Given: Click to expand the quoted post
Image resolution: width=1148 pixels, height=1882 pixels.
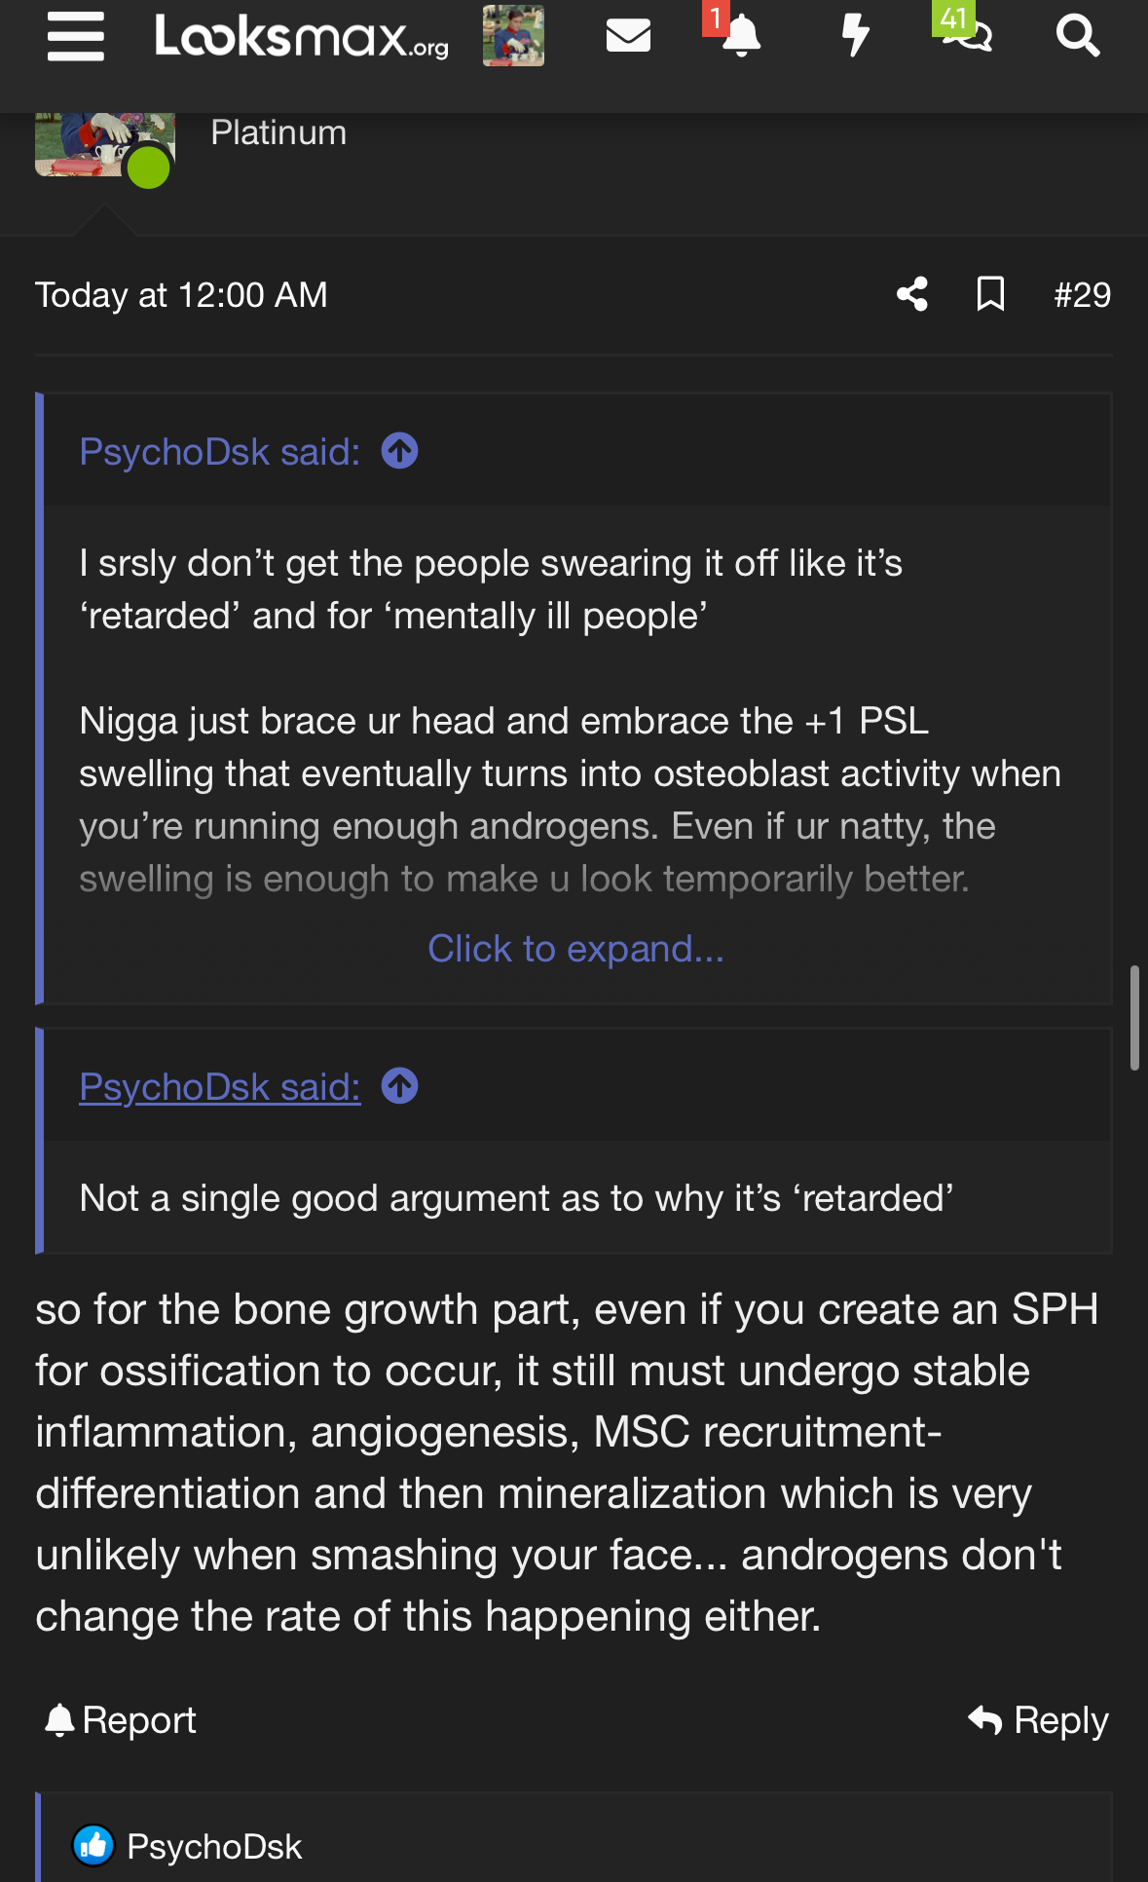Looking at the screenshot, I should pos(575,949).
